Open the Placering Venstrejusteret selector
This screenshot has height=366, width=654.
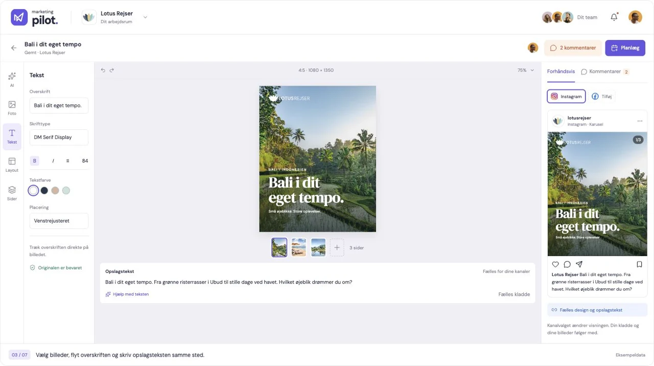59,221
